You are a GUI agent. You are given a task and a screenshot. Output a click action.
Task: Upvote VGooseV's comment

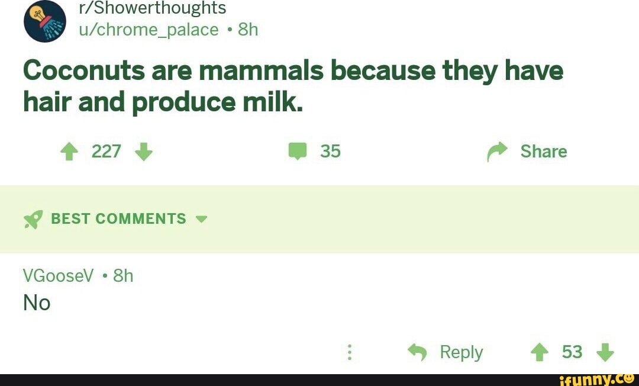click(x=540, y=353)
